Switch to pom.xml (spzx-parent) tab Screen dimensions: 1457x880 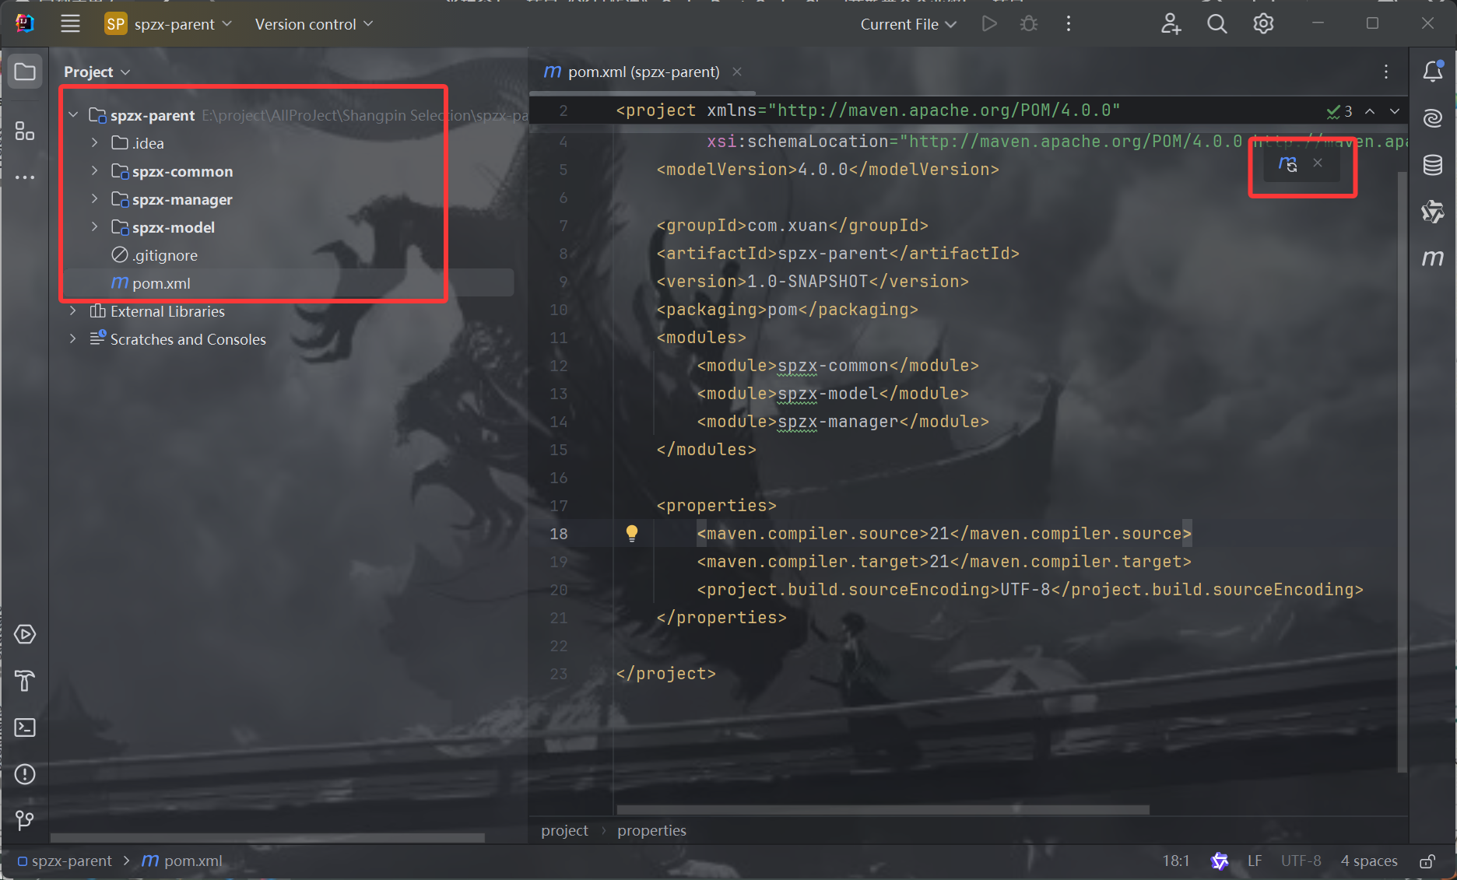click(x=643, y=72)
